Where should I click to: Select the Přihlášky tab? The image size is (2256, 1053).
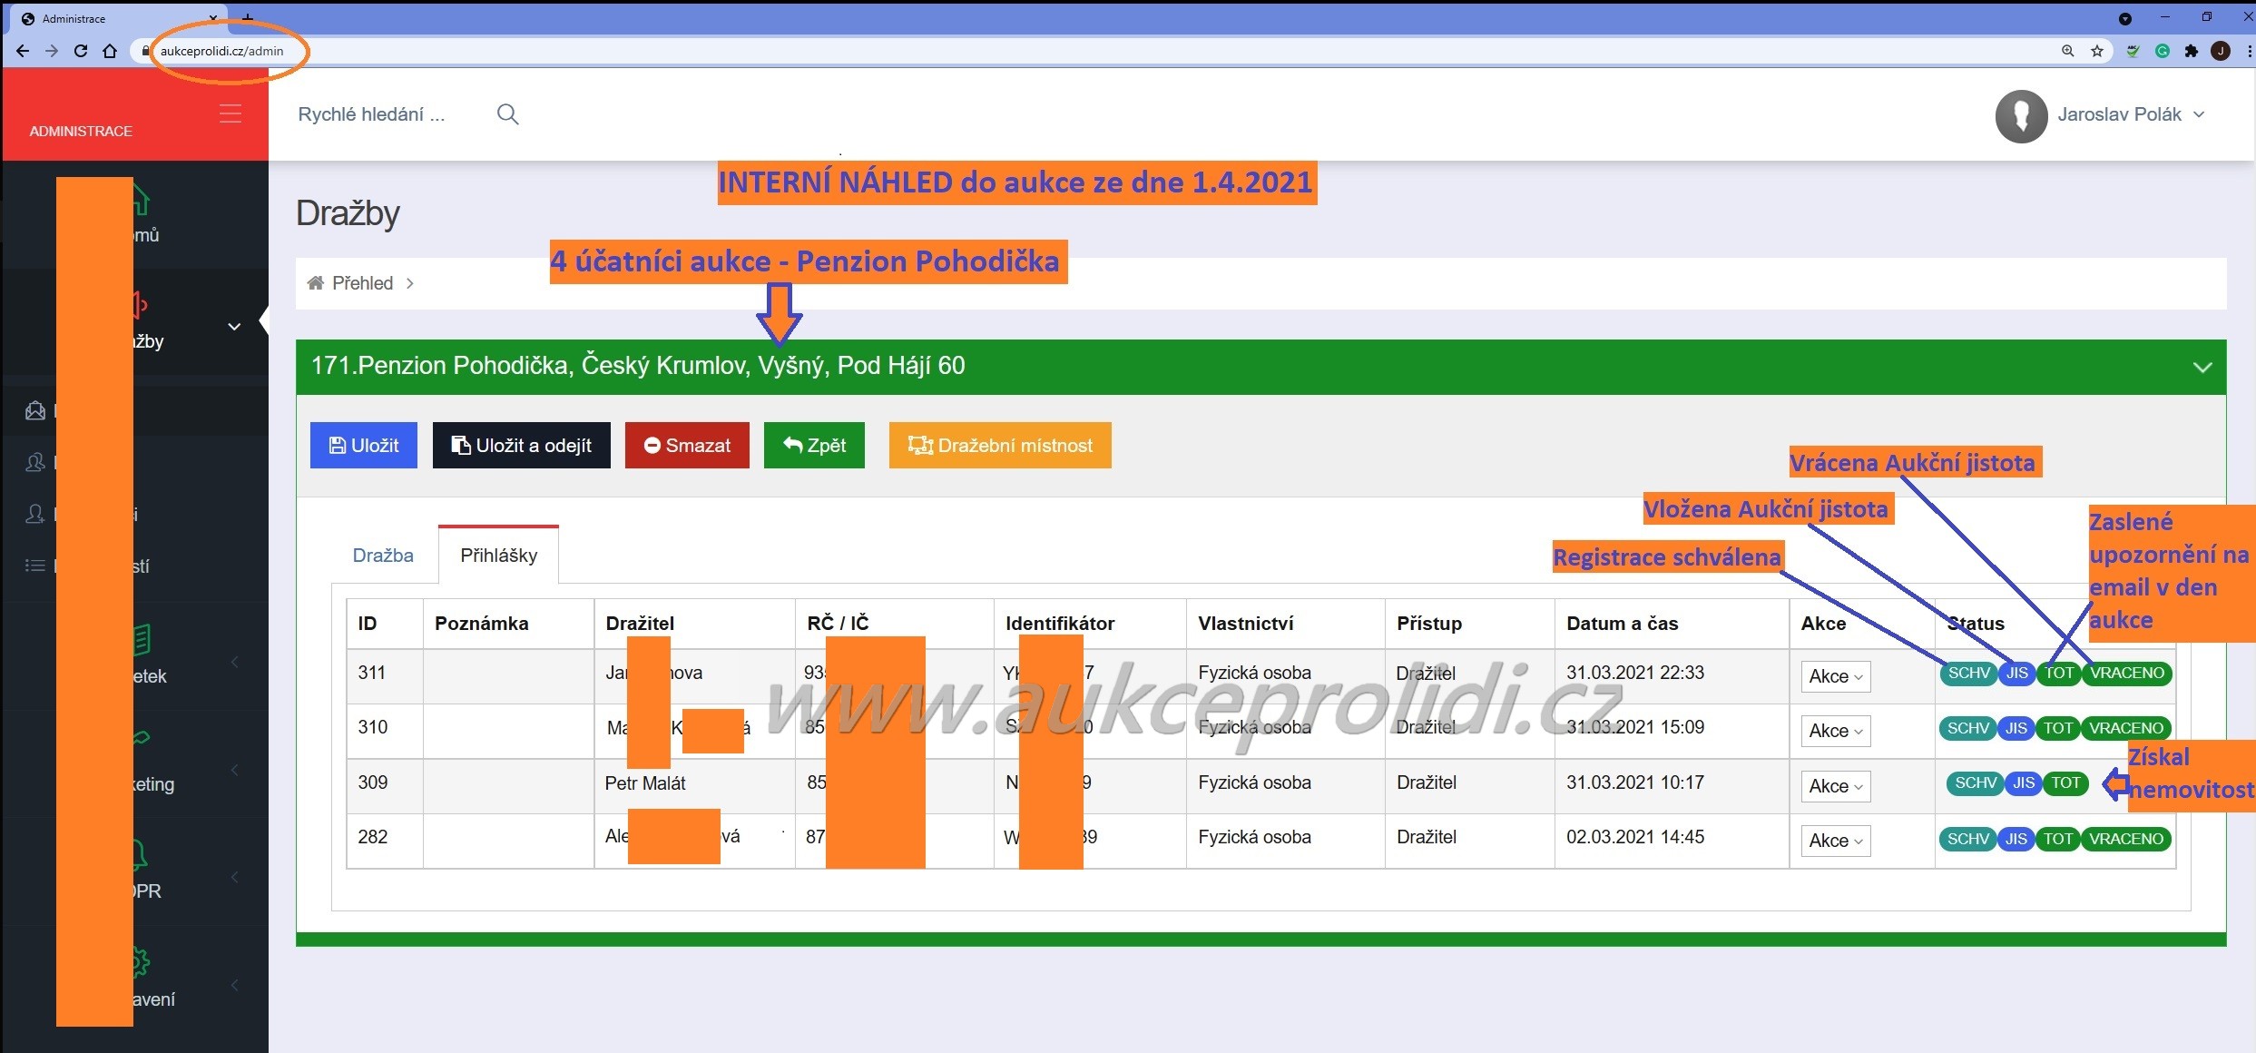(x=498, y=556)
